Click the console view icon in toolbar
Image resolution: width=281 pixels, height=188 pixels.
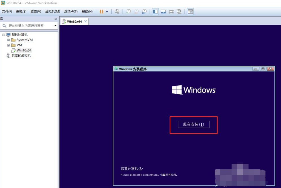pos(190,12)
